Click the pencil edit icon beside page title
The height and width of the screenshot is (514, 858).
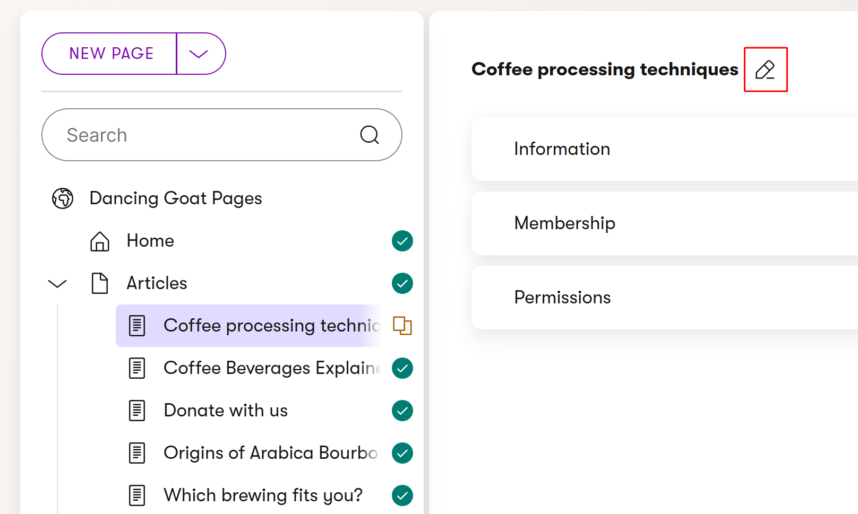(765, 69)
